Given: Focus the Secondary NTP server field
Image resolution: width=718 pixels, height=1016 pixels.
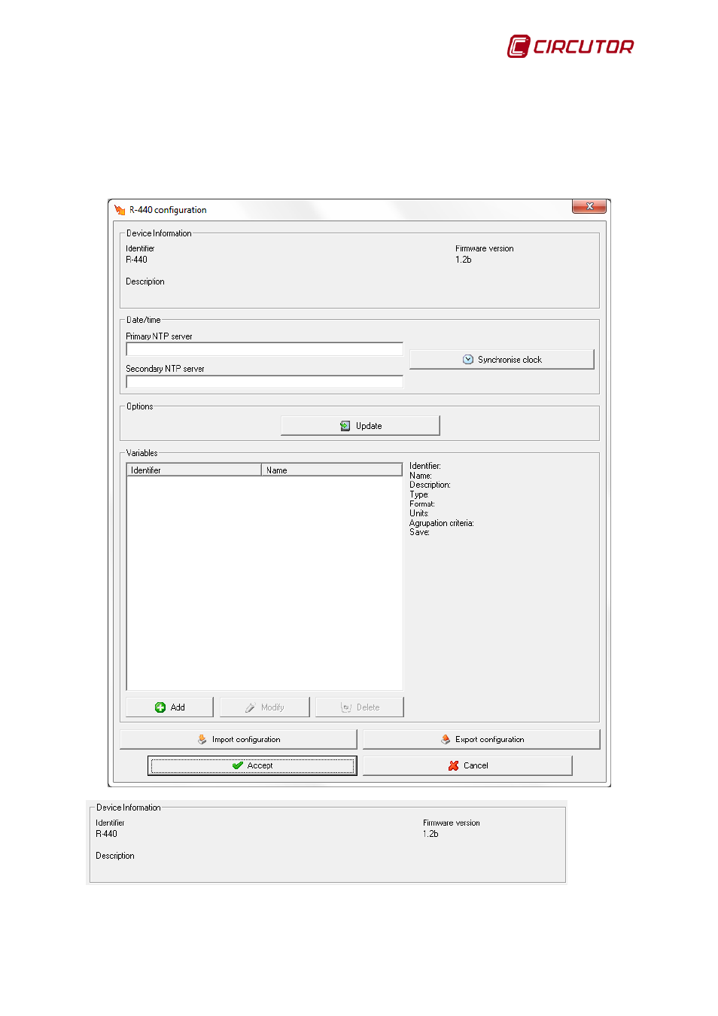Looking at the screenshot, I should pos(265,382).
